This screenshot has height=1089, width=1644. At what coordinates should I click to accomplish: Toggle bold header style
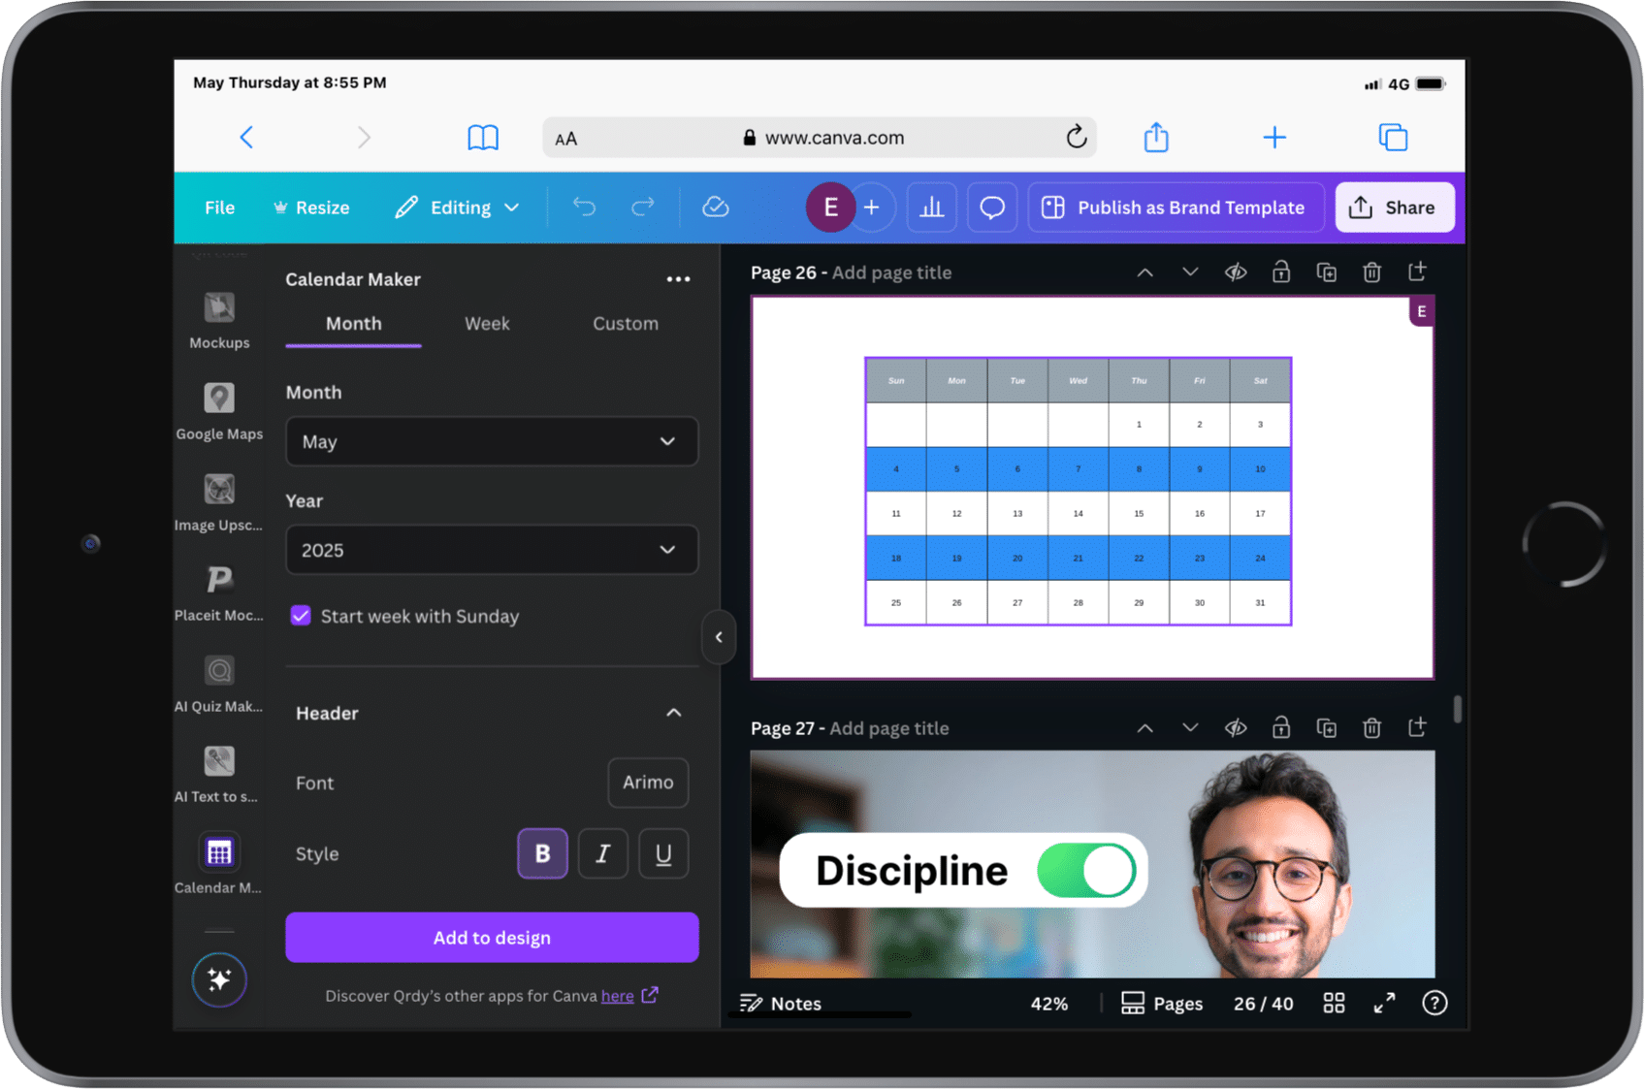pos(542,853)
